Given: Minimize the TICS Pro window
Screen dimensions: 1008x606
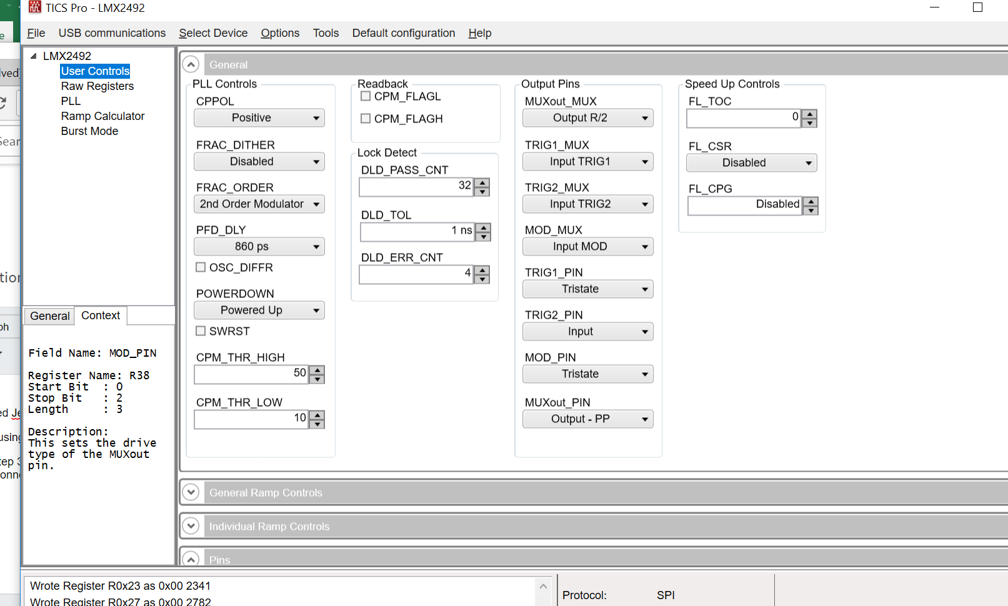Looking at the screenshot, I should pos(935,7).
